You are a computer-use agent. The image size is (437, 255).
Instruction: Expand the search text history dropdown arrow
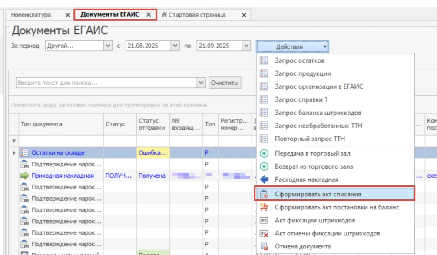coord(201,83)
